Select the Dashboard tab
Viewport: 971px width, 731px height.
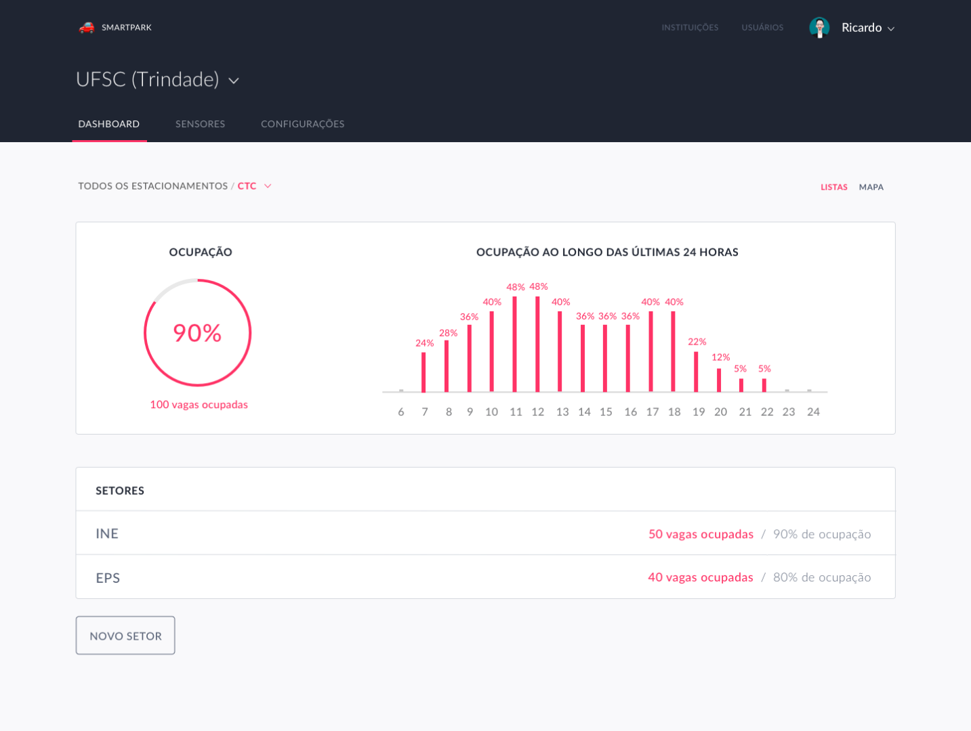pos(109,124)
